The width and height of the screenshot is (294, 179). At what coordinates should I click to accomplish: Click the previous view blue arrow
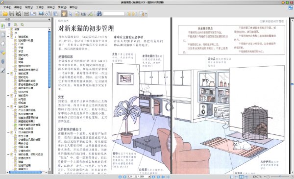click(163, 177)
